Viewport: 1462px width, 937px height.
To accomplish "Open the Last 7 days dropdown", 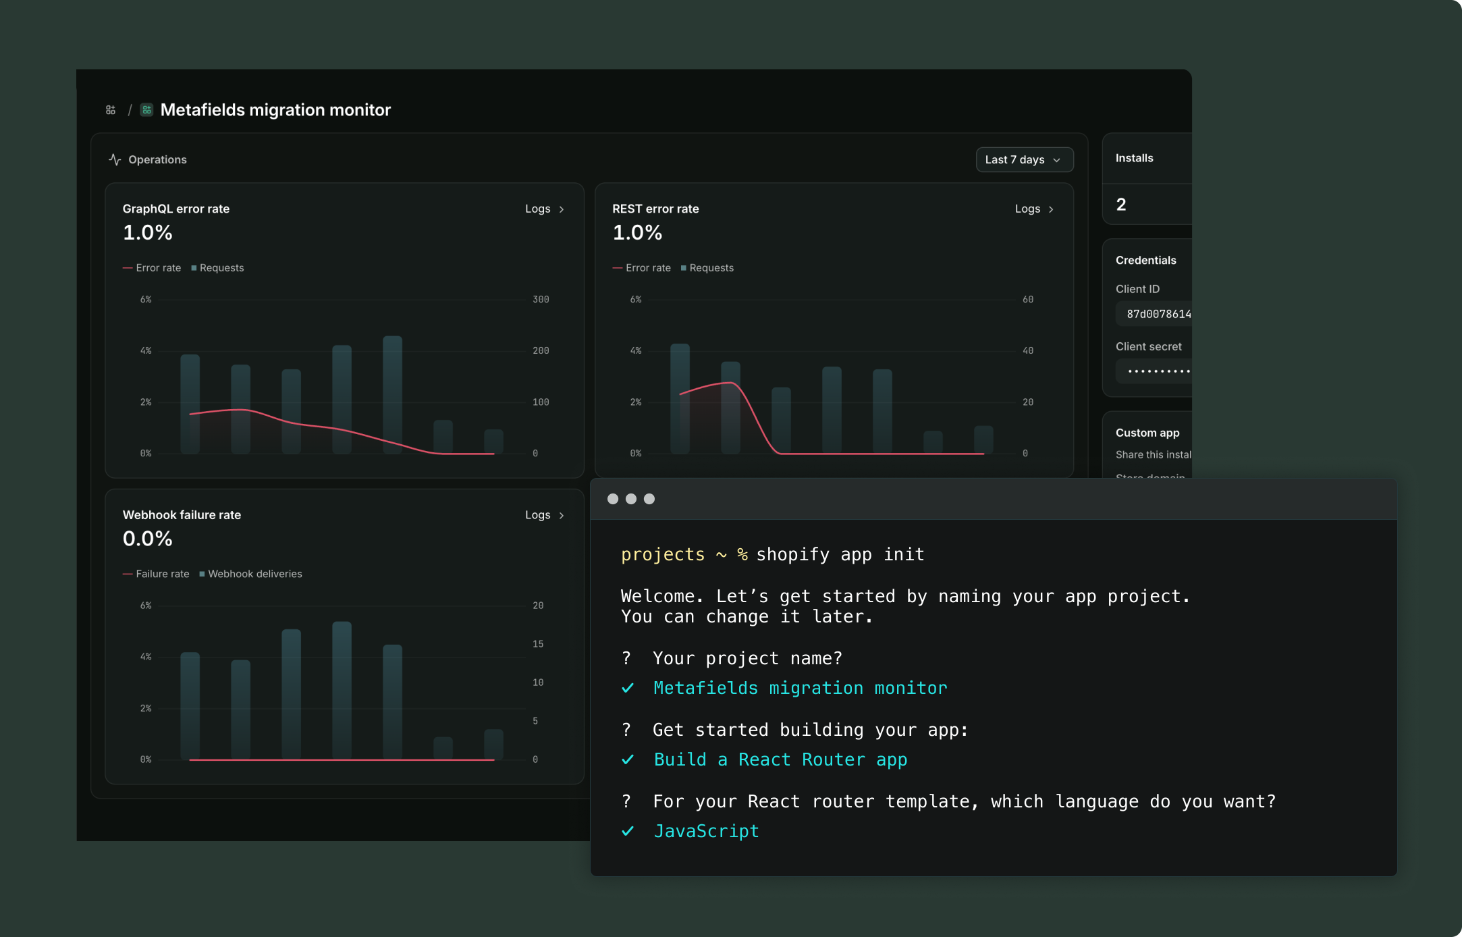I will (x=1024, y=159).
